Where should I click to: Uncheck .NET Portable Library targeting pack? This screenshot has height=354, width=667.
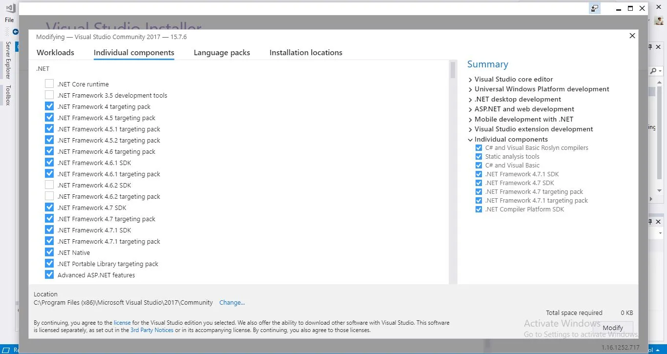[x=49, y=264]
